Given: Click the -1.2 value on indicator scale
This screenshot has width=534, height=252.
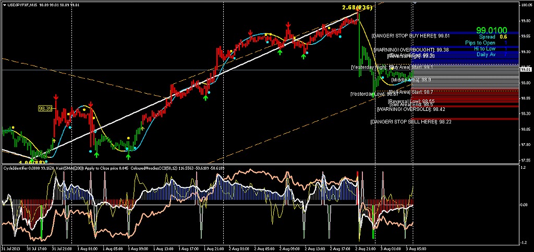Looking at the screenshot, I should (524, 243).
